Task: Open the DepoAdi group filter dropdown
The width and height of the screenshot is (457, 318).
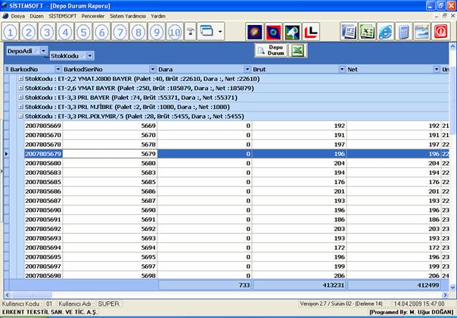Action: [44, 51]
